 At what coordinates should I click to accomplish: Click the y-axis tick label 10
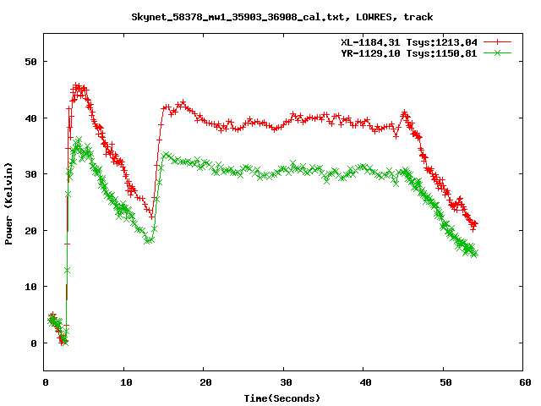[30, 287]
